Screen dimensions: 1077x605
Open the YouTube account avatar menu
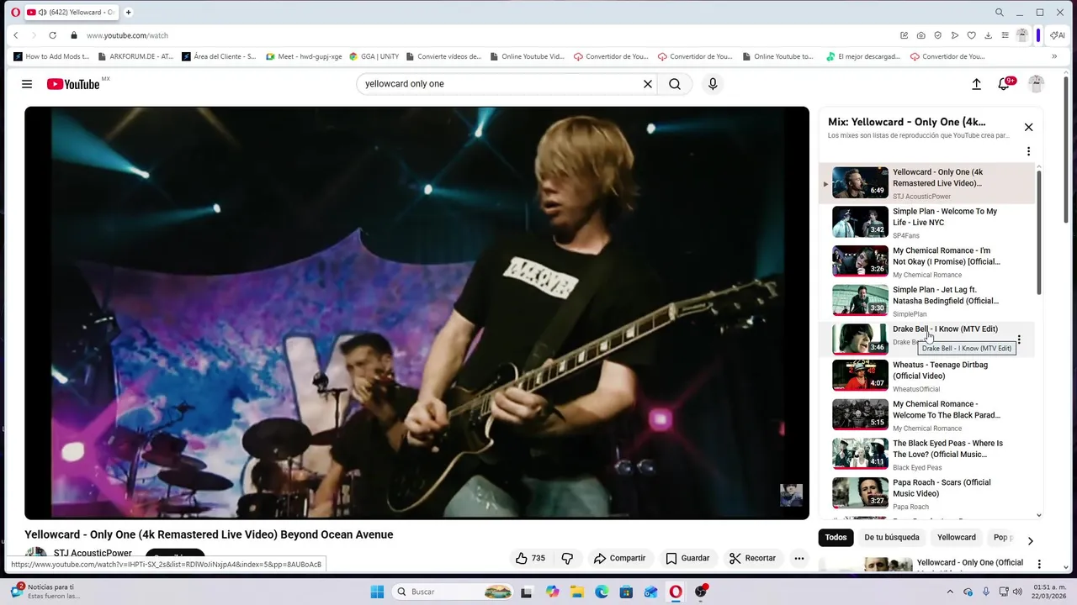click(x=1037, y=84)
